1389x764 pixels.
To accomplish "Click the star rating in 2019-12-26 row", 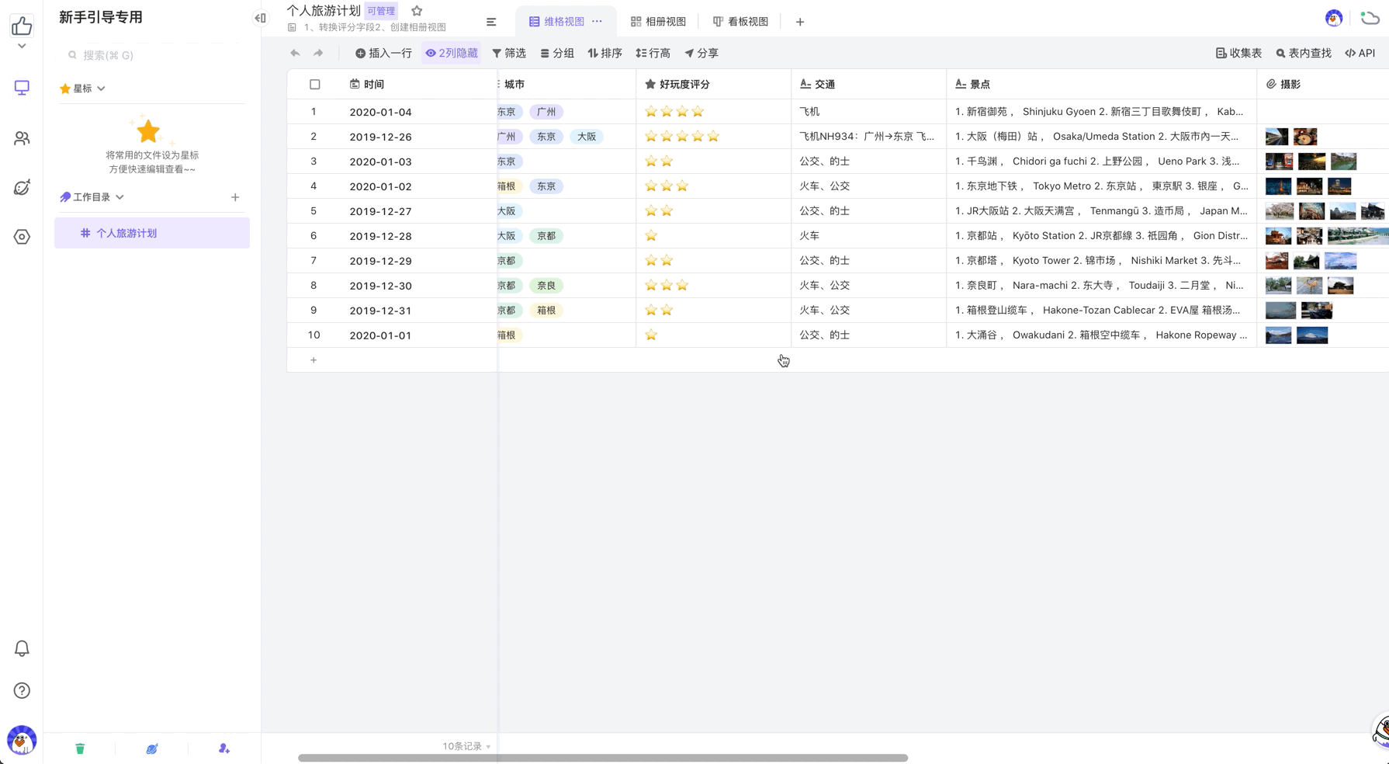I will pos(682,137).
